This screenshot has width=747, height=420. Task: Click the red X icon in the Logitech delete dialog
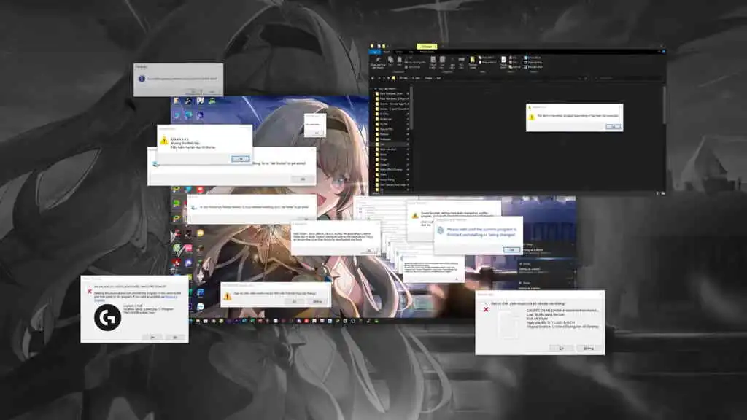pyautogui.click(x=90, y=292)
